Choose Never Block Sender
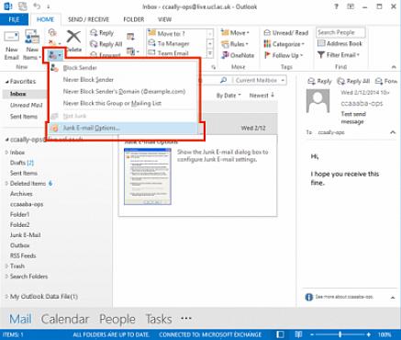The image size is (401, 340). coord(122,80)
